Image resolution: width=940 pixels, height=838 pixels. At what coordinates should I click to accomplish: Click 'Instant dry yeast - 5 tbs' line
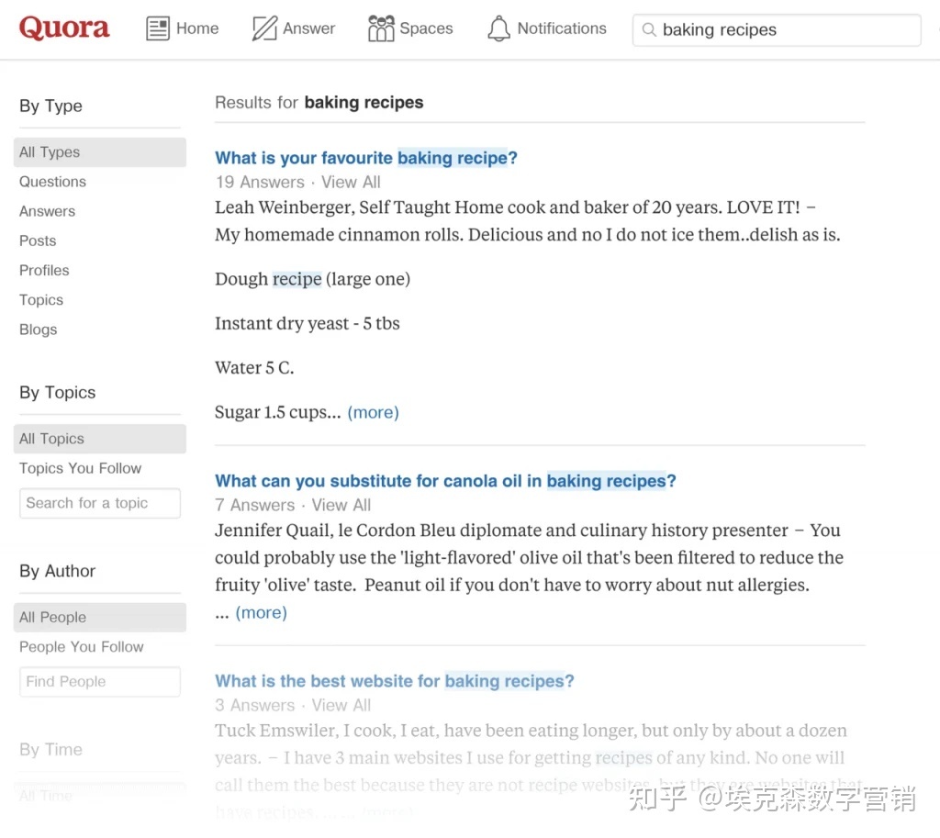[x=308, y=324]
